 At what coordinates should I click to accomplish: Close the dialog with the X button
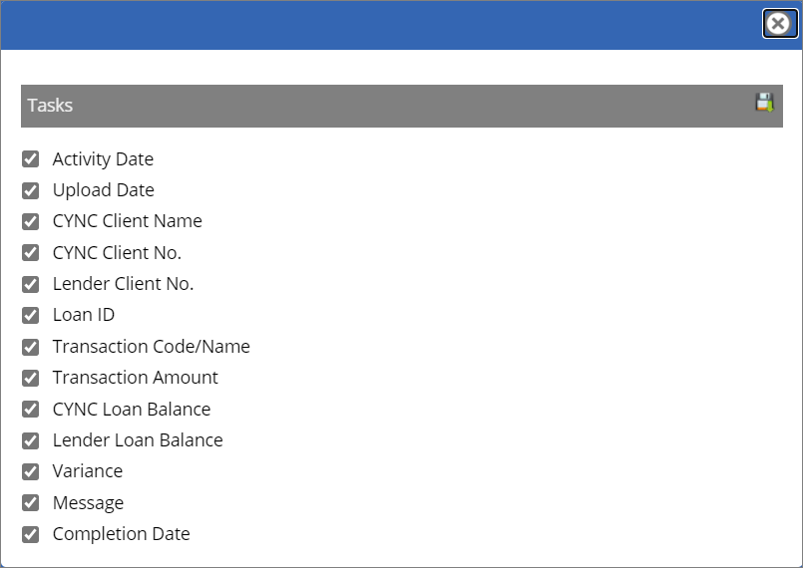coord(778,24)
